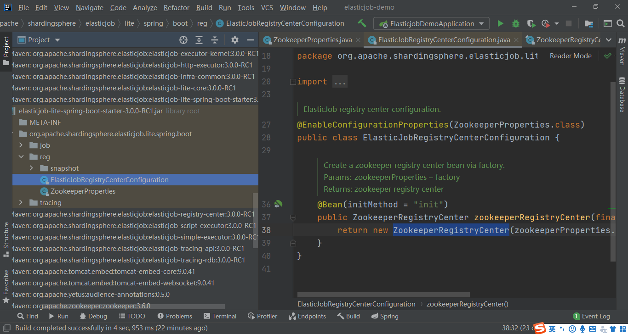Expand the job folder
The height and width of the screenshot is (334, 628).
click(x=21, y=145)
